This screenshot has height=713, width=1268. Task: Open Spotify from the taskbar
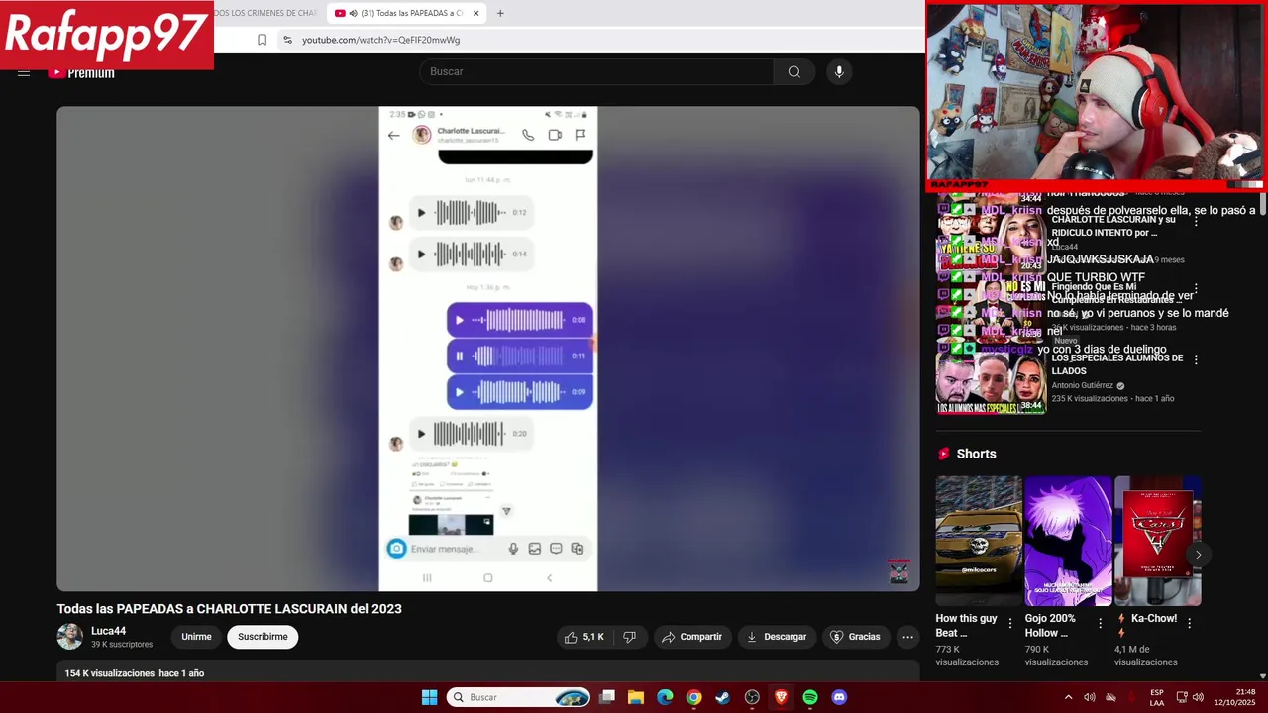pos(810,697)
